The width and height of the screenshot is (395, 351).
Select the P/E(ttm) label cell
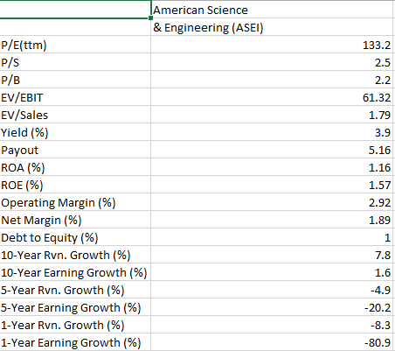(75, 45)
